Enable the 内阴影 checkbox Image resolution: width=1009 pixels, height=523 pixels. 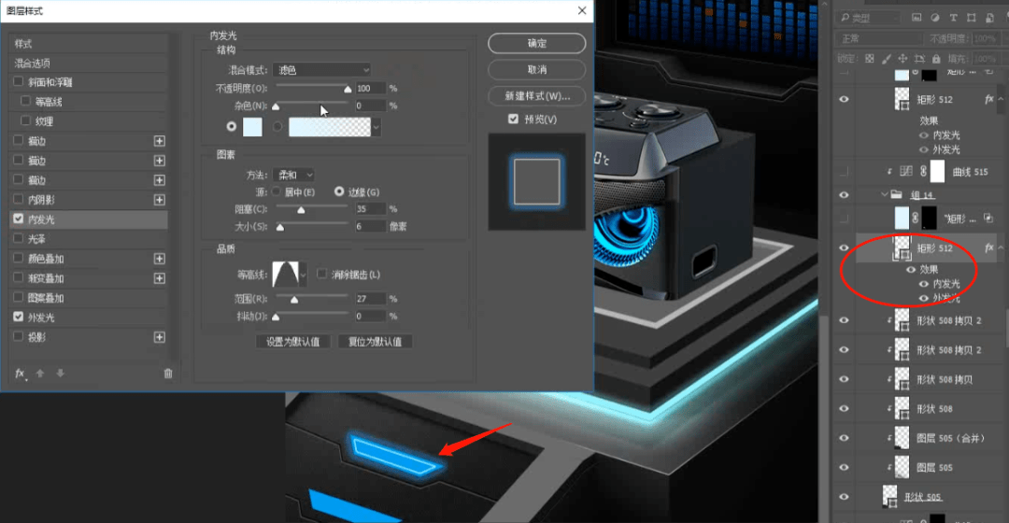(18, 200)
